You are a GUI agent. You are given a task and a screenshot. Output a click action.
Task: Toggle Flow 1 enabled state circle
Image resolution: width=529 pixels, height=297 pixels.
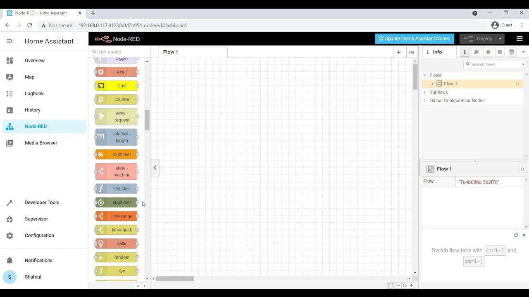517,84
